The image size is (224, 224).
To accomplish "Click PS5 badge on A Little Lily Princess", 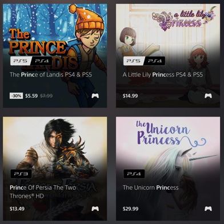I will coord(134,61).
